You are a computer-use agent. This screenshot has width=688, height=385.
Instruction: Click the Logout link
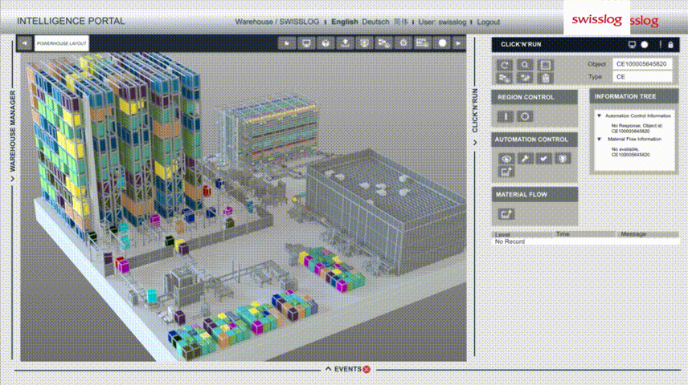pos(488,22)
